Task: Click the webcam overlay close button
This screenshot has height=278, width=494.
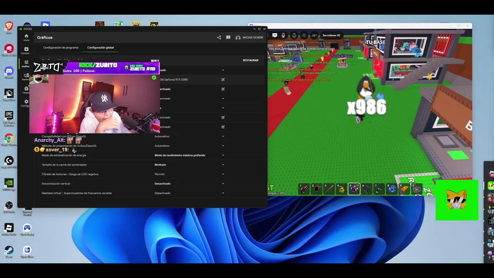Action: tap(158, 61)
